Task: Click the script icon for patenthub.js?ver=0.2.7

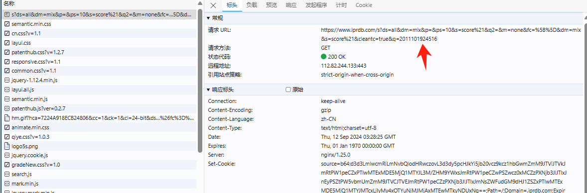Action: (7, 108)
